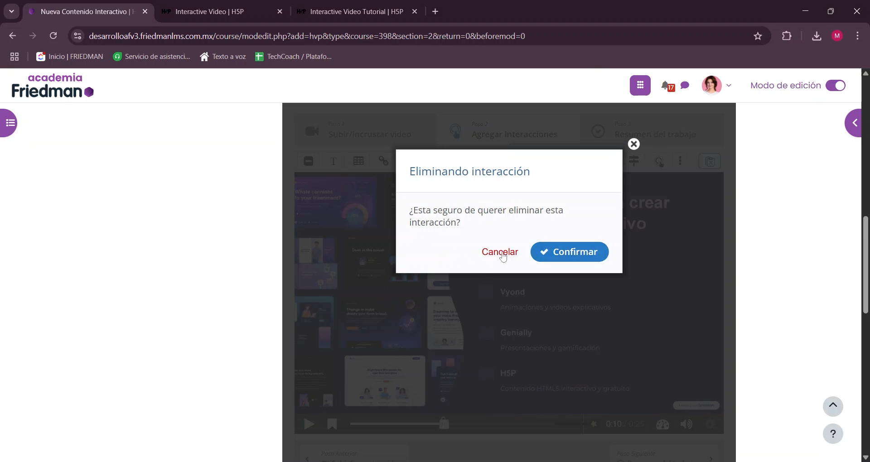Viewport: 870px width, 462px height.
Task: Select the Label interaction tool
Action: (309, 161)
